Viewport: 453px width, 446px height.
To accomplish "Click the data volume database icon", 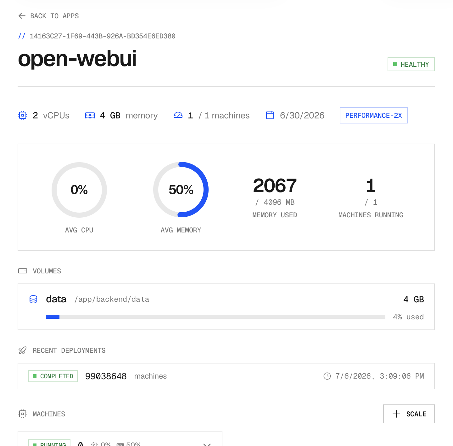I will click(x=33, y=299).
